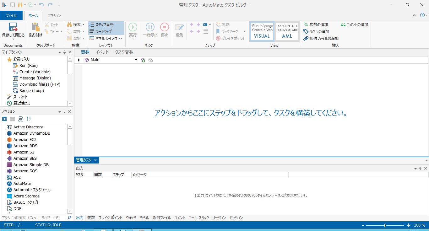Select the 関数 tab

click(85, 52)
